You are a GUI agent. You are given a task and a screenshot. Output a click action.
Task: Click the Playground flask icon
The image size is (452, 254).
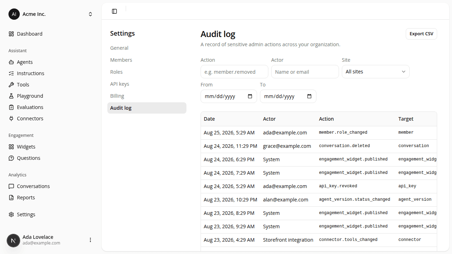pyautogui.click(x=11, y=96)
